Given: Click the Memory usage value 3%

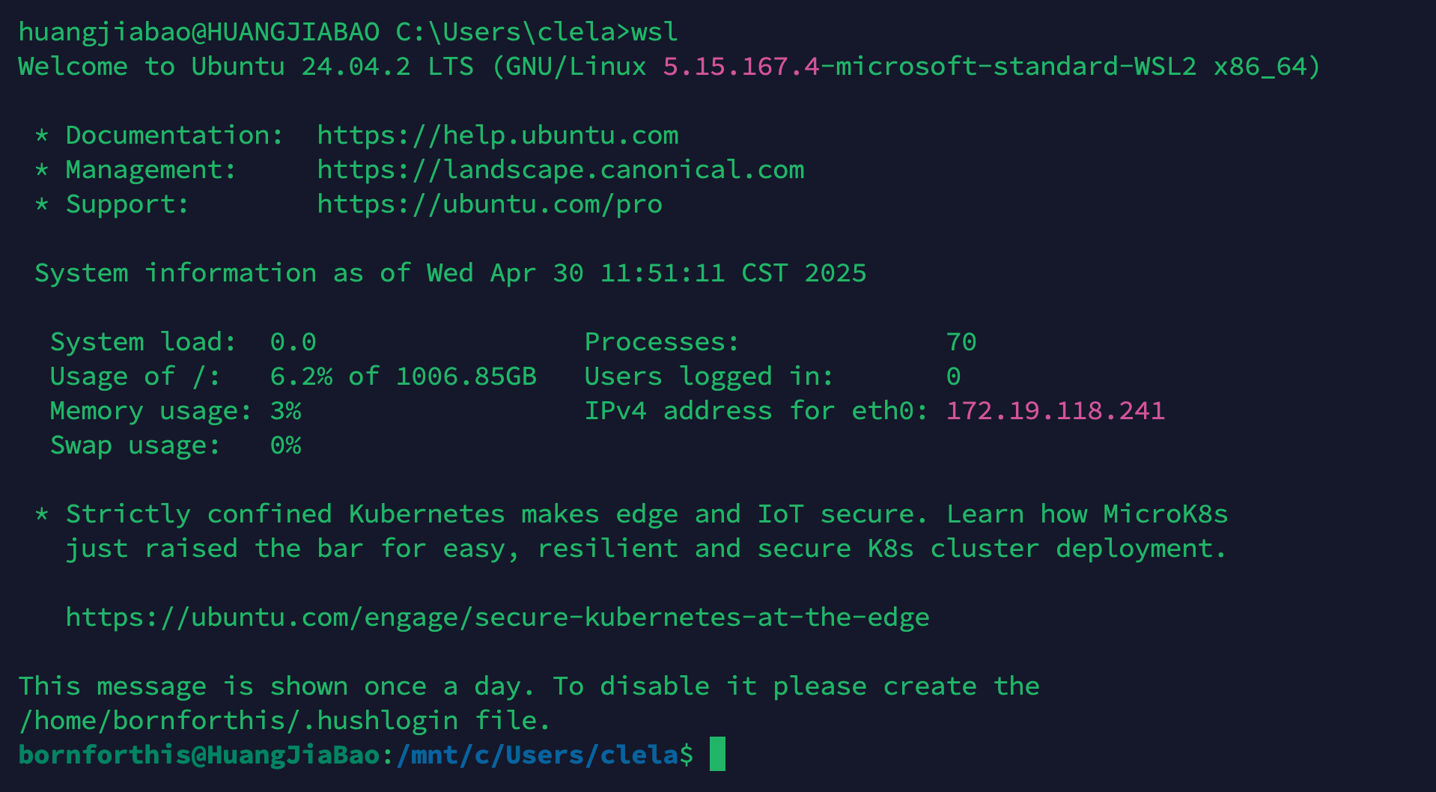Looking at the screenshot, I should point(286,411).
